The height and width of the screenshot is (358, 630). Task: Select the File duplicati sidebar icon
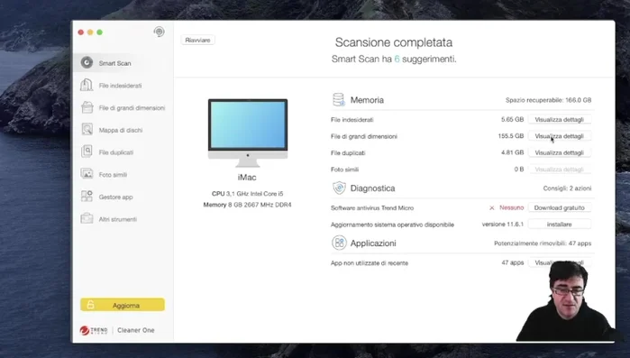[x=87, y=151]
